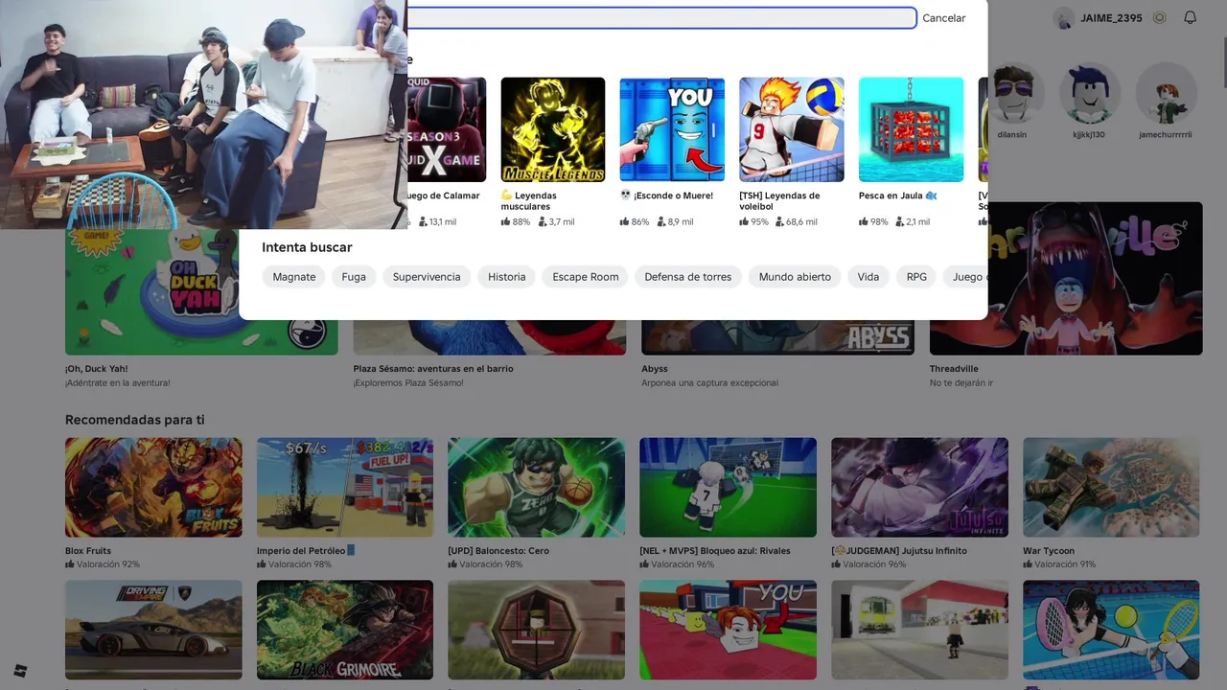Screen dimensions: 1227x690
Task: Open the Bloqueo azul: Rivales thumbnail
Action: click(728, 488)
